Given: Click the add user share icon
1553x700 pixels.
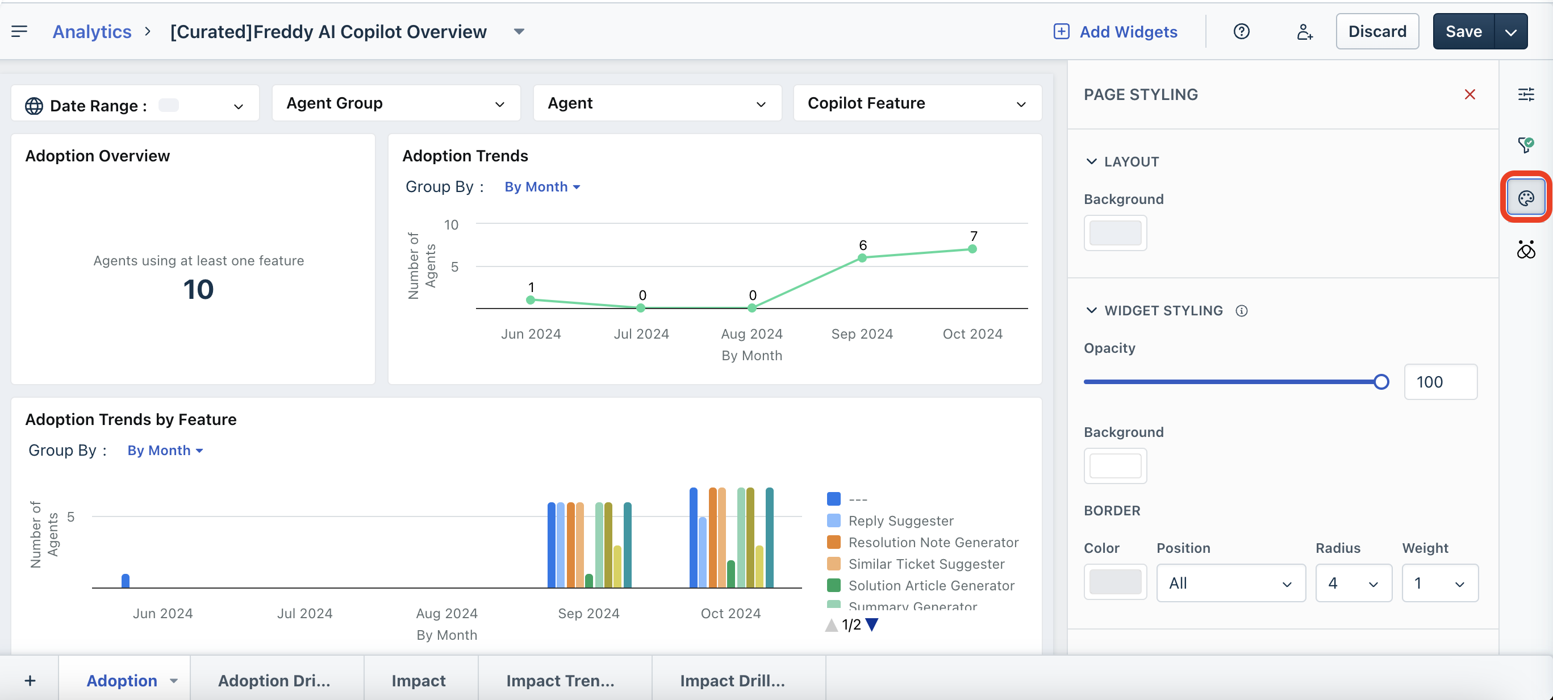Looking at the screenshot, I should pyautogui.click(x=1304, y=31).
